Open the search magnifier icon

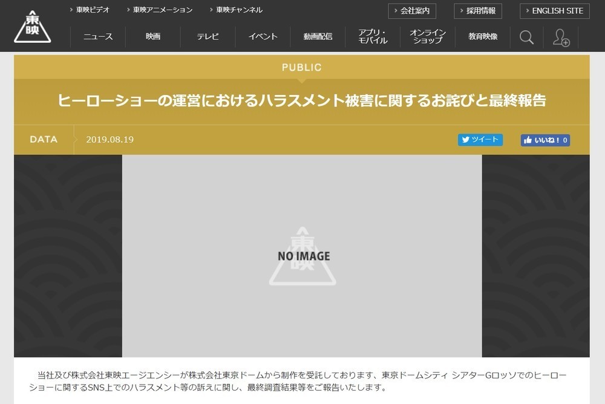pyautogui.click(x=526, y=37)
